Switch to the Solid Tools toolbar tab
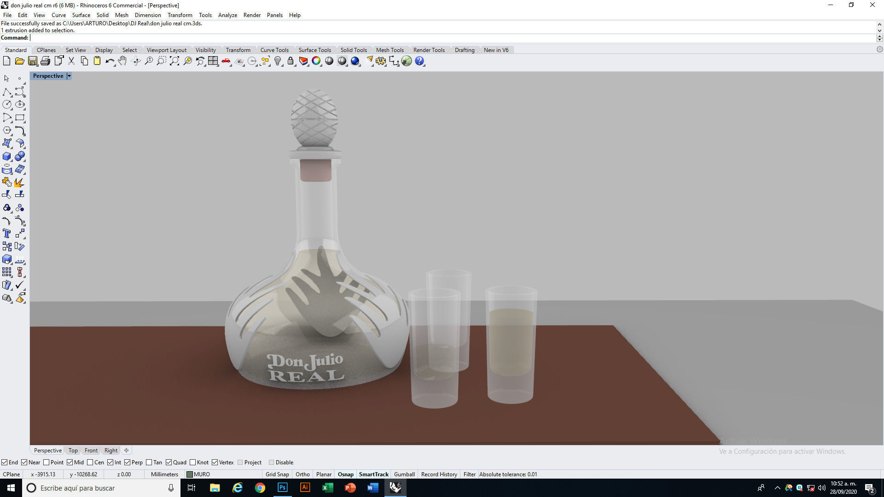 tap(354, 50)
